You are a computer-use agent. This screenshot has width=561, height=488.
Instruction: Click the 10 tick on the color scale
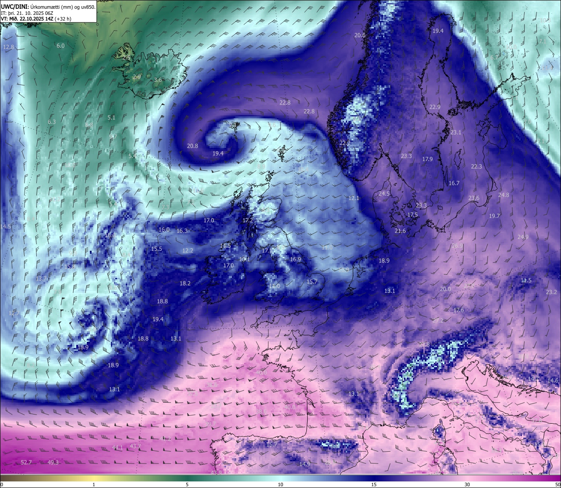click(x=280, y=484)
